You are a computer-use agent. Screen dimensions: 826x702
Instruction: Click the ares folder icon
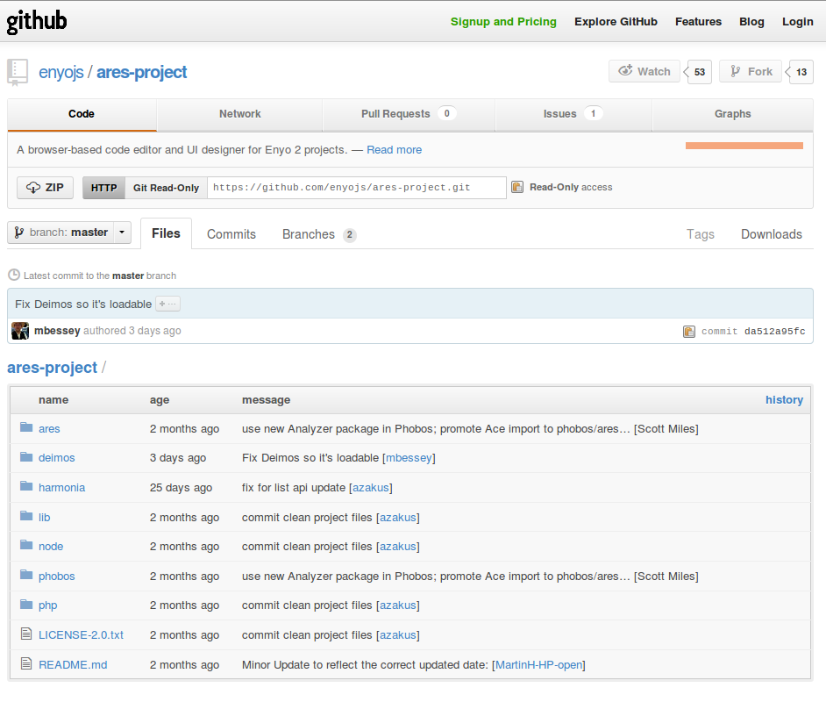[26, 427]
